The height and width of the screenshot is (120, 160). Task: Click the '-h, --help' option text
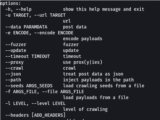[x=18, y=9]
